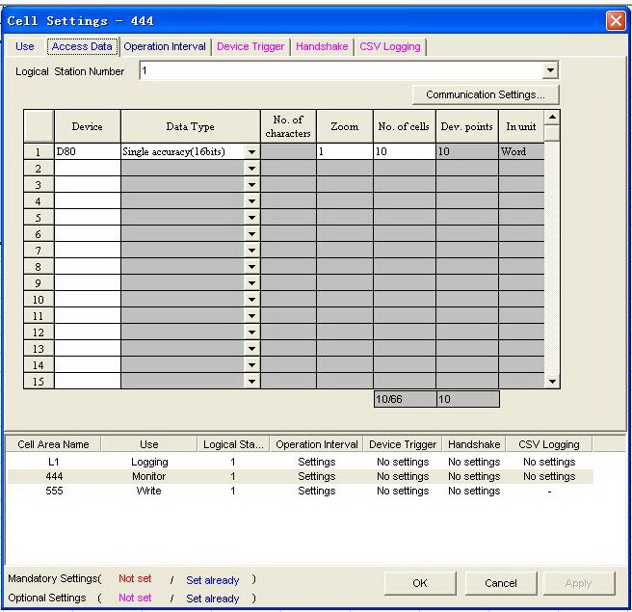Switch to the Device Trigger tab
Image resolution: width=632 pixels, height=612 pixels.
(250, 46)
